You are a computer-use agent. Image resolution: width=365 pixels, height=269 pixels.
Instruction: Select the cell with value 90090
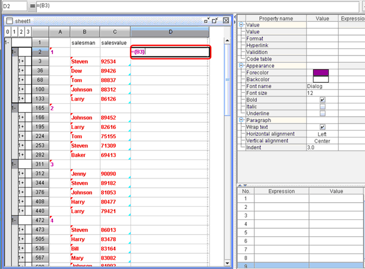coord(115,173)
